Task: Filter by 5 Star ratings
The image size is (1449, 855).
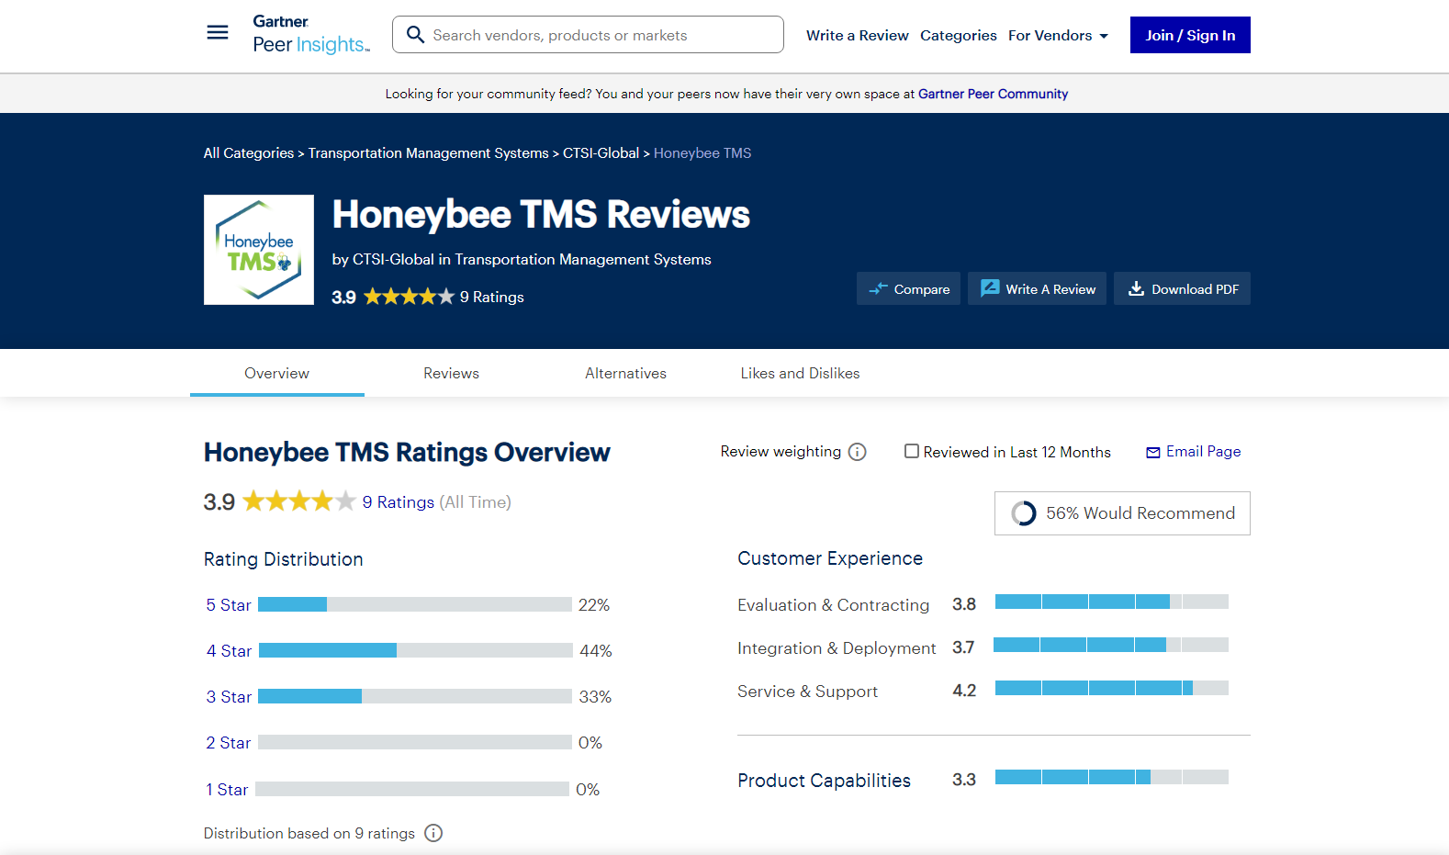Action: [x=229, y=605]
